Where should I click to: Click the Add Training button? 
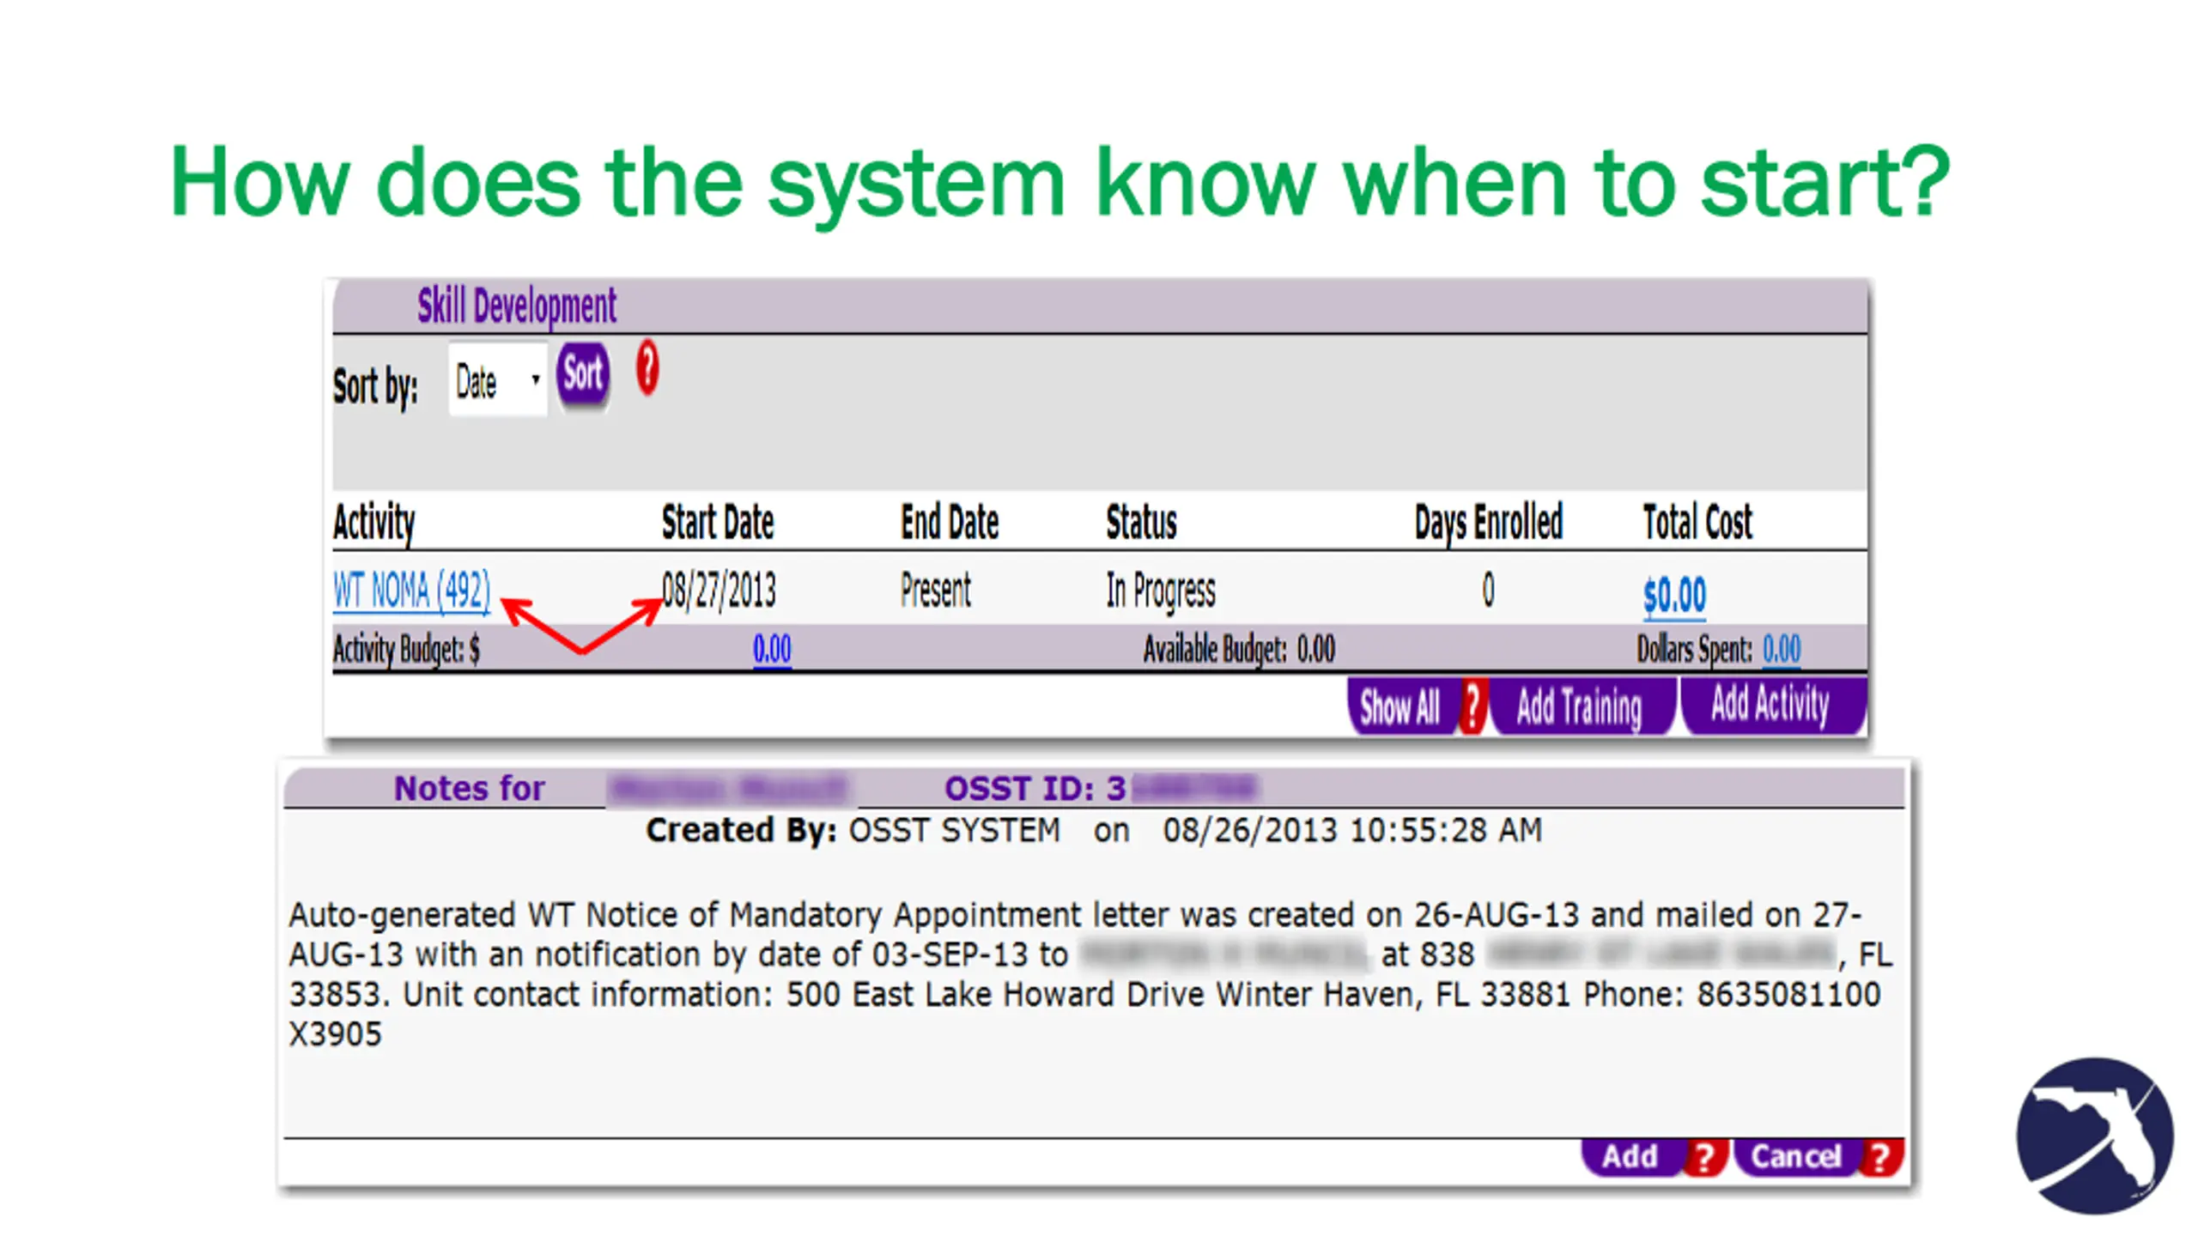tap(1582, 706)
